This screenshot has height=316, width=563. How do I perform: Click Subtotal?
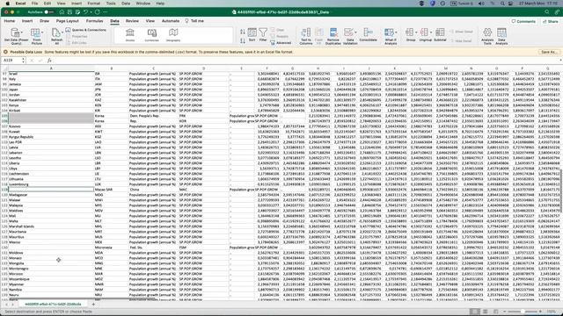pos(440,34)
